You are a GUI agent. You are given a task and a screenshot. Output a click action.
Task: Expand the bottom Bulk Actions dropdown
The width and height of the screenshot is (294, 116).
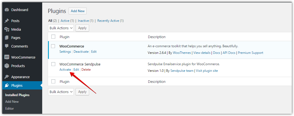61,92
